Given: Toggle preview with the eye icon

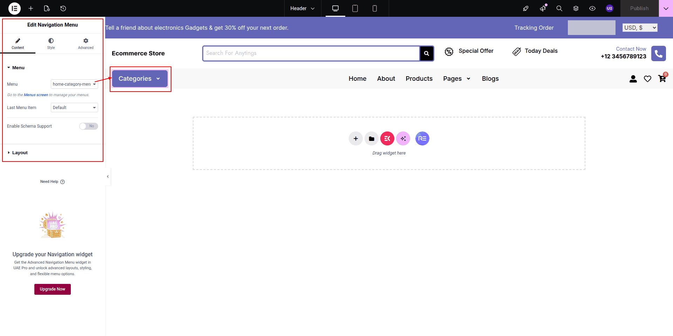Looking at the screenshot, I should click(592, 8).
